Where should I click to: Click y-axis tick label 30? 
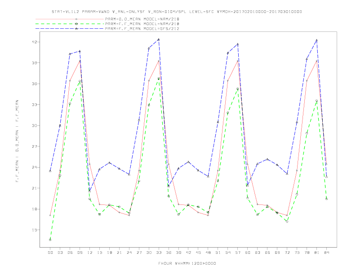tap(34, 125)
